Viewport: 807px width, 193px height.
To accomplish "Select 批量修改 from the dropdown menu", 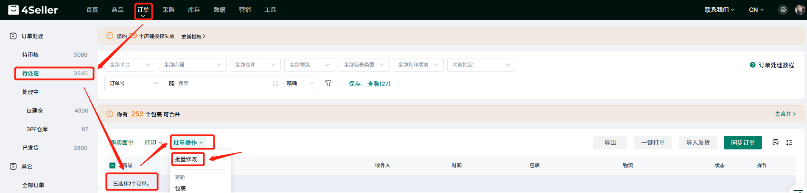I will pyautogui.click(x=186, y=159).
